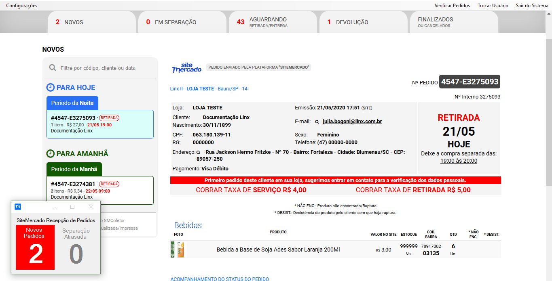Click the telephone (47) 00000-0000 text
The image size is (552, 281).
(x=337, y=142)
